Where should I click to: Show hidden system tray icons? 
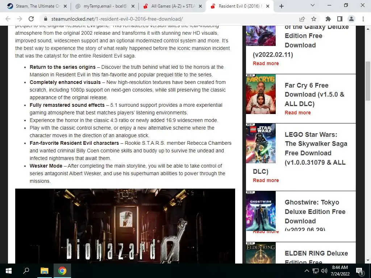pyautogui.click(x=307, y=271)
